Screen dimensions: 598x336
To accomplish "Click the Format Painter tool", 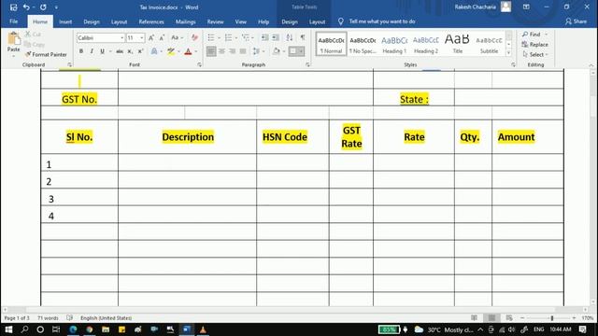I will (x=46, y=54).
